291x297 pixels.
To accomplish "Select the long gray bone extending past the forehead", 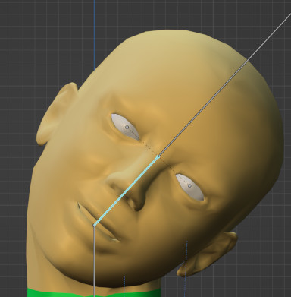I will tap(225, 85).
